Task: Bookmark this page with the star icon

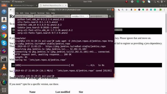Action: (127, 10)
